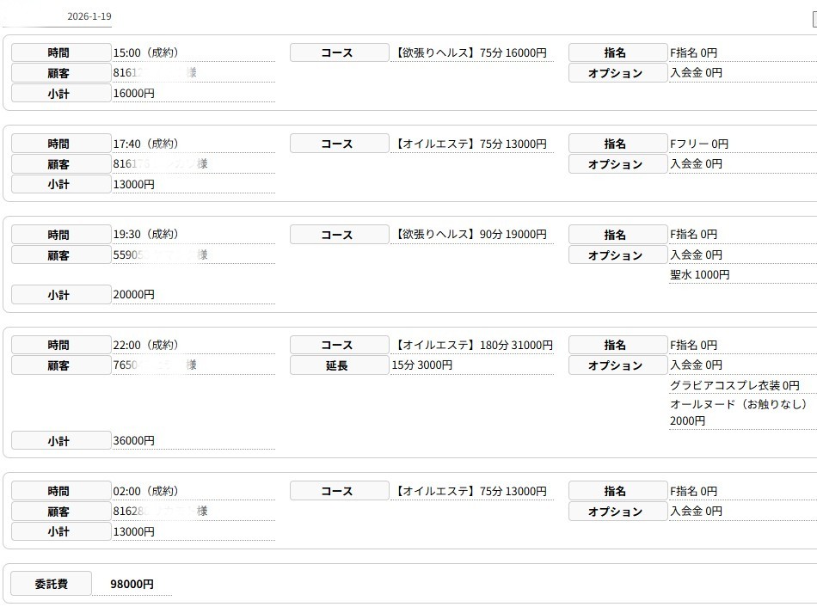Select the 15分 3000円 extension value
This screenshot has width=817, height=613.
click(422, 365)
